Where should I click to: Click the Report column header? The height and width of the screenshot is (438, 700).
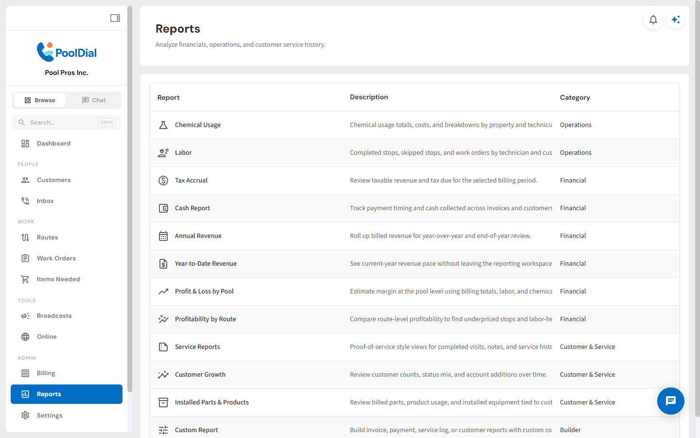point(169,97)
